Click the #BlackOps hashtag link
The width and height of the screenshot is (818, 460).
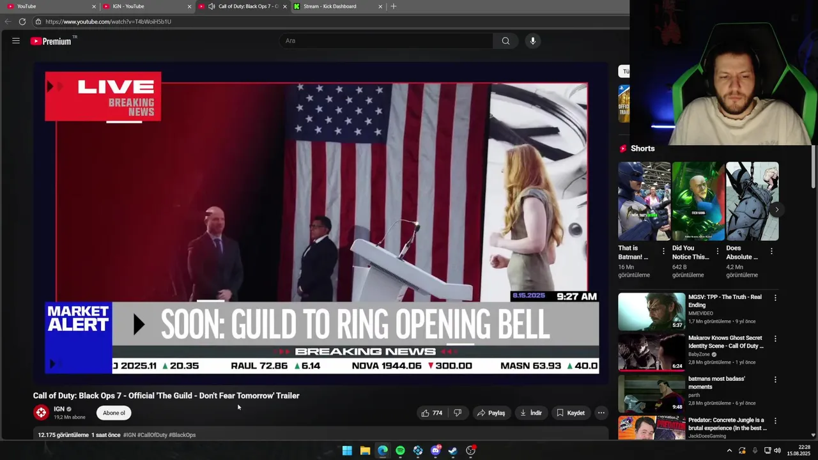(182, 435)
